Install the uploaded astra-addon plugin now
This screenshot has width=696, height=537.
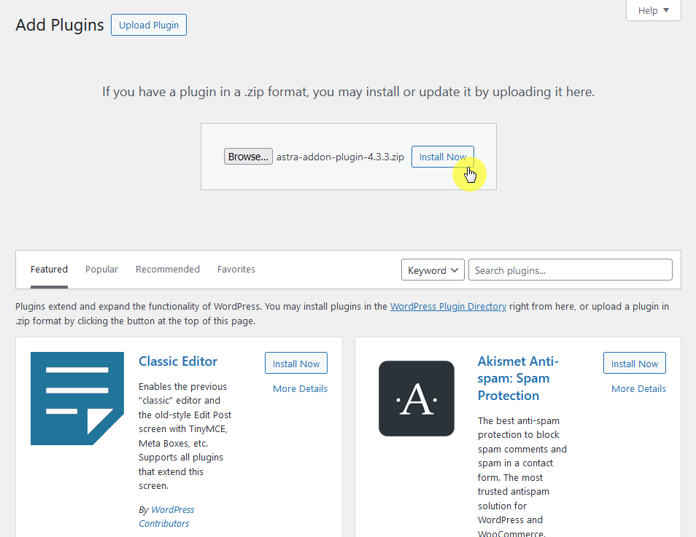pos(443,157)
